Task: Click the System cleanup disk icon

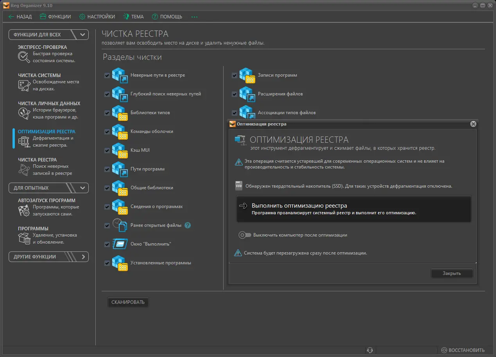Action: pos(24,85)
